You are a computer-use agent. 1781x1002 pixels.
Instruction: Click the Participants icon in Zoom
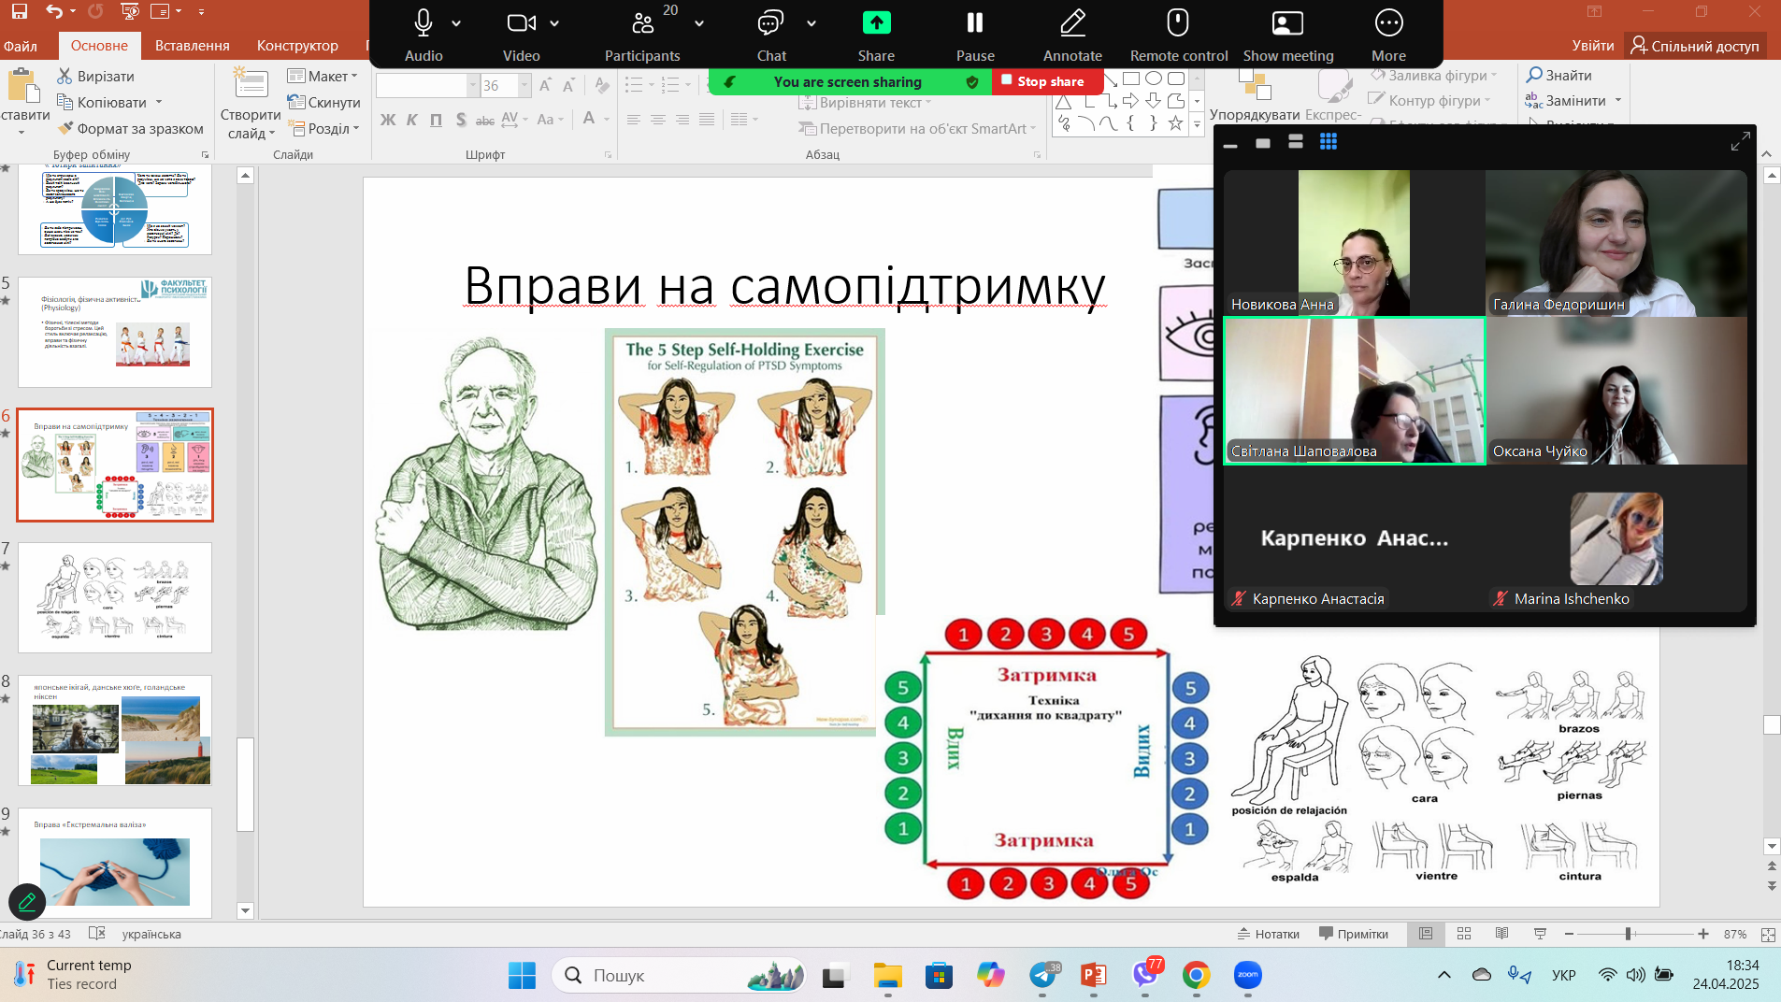(x=642, y=23)
